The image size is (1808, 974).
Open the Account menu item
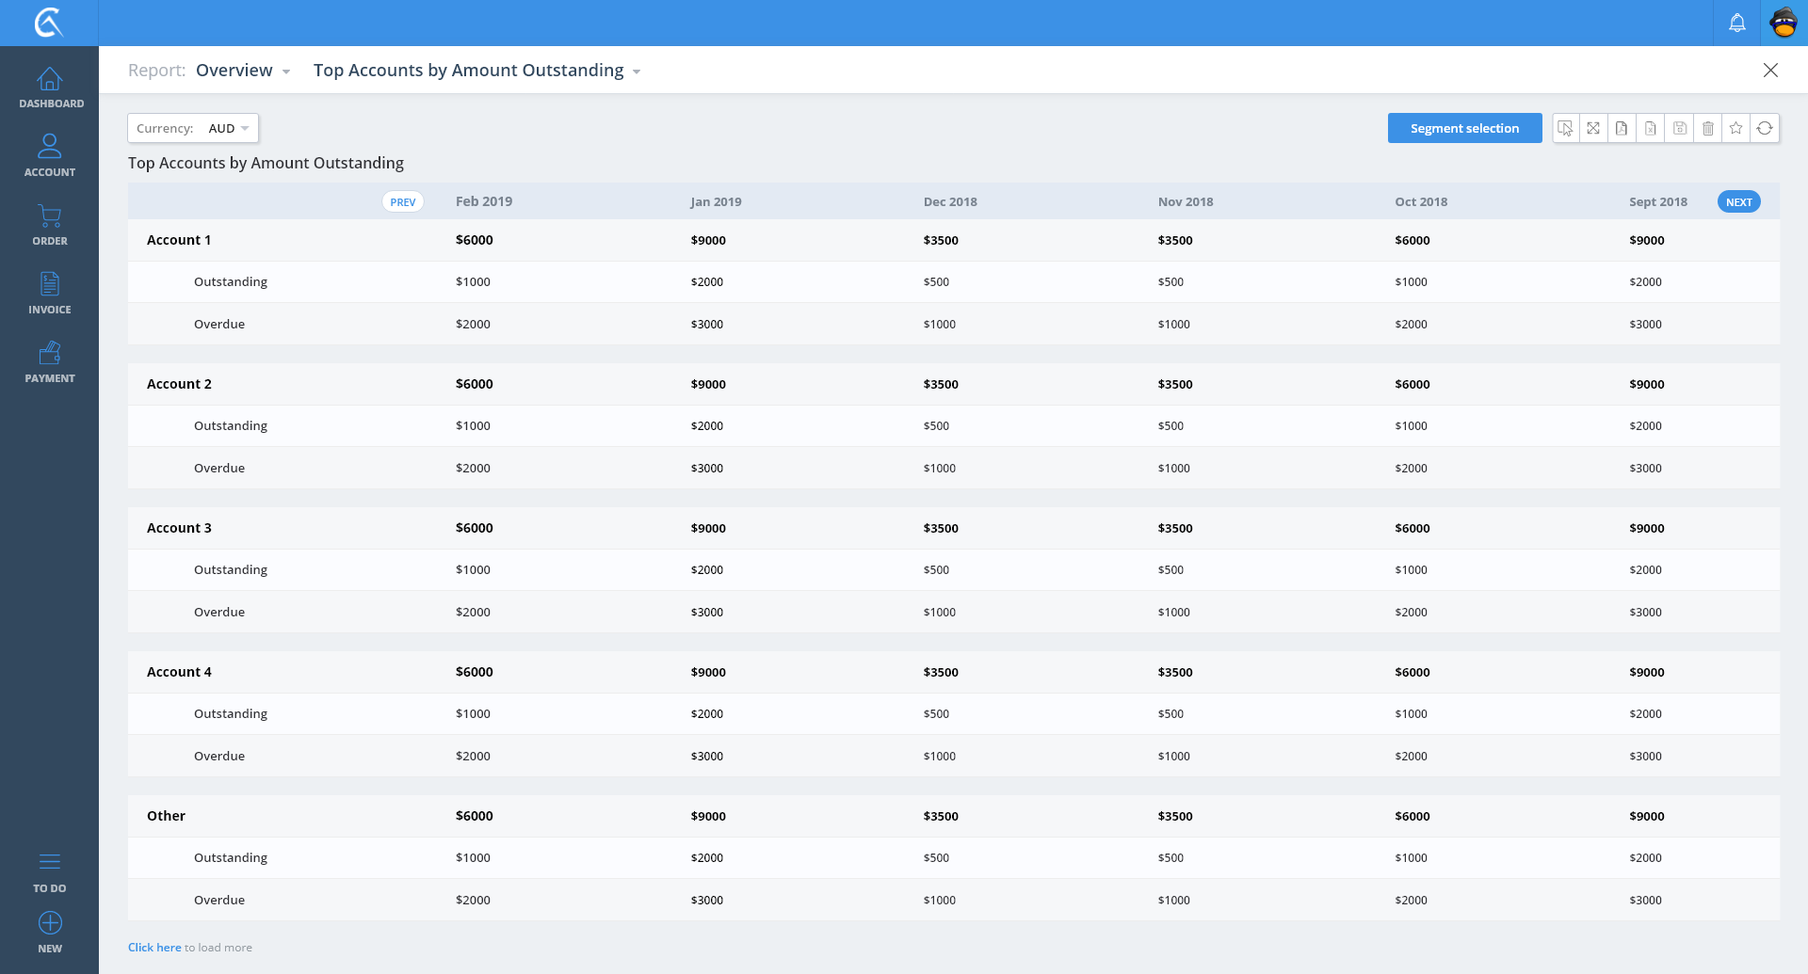(50, 156)
